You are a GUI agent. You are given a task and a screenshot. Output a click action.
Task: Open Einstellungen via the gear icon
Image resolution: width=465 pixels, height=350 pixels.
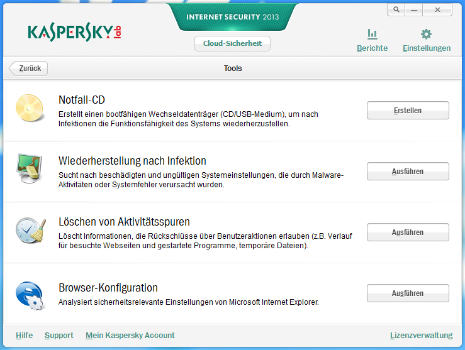coord(426,34)
